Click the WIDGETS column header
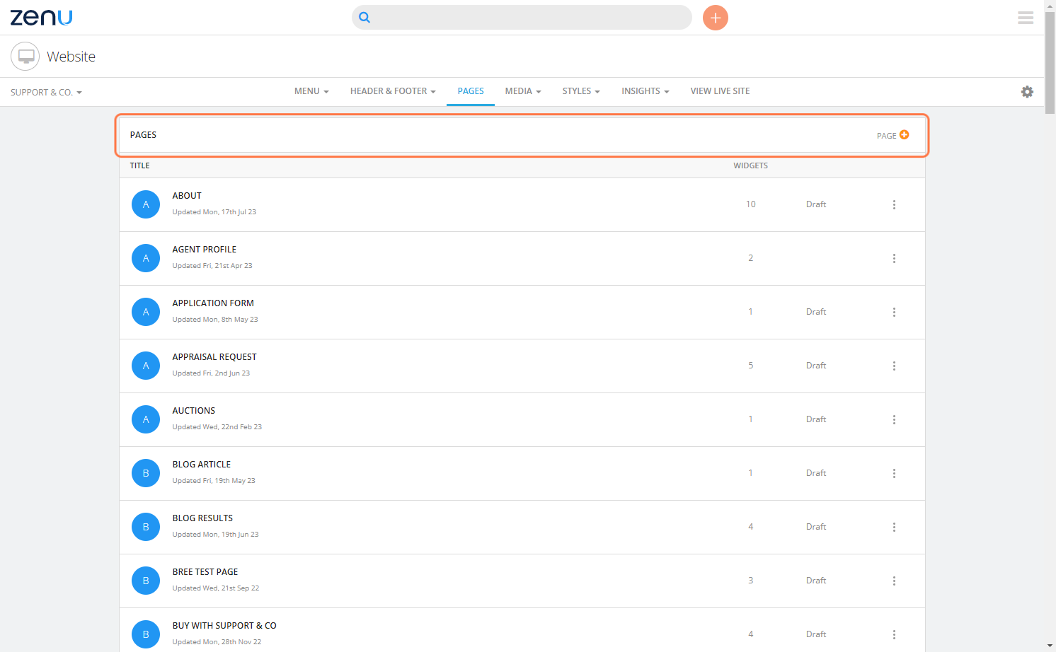 pos(750,165)
